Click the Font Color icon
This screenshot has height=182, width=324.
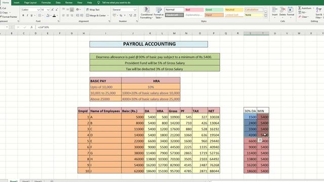pyautogui.click(x=54, y=16)
